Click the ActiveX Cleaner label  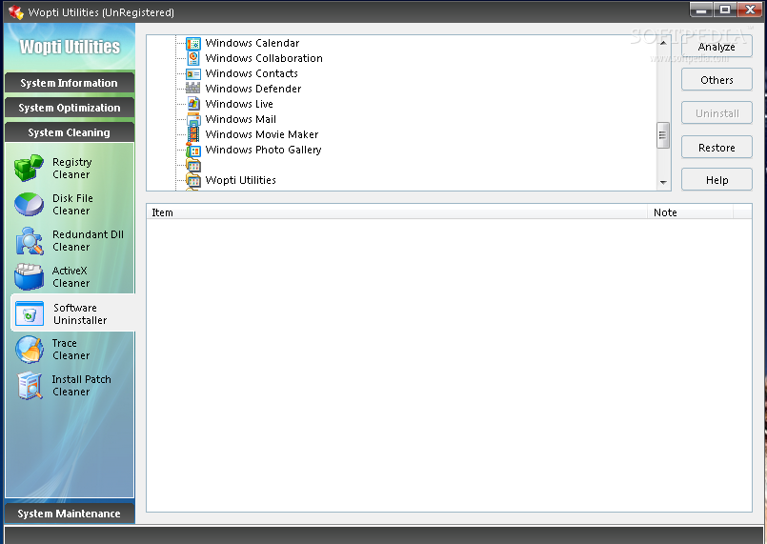pyautogui.click(x=71, y=277)
